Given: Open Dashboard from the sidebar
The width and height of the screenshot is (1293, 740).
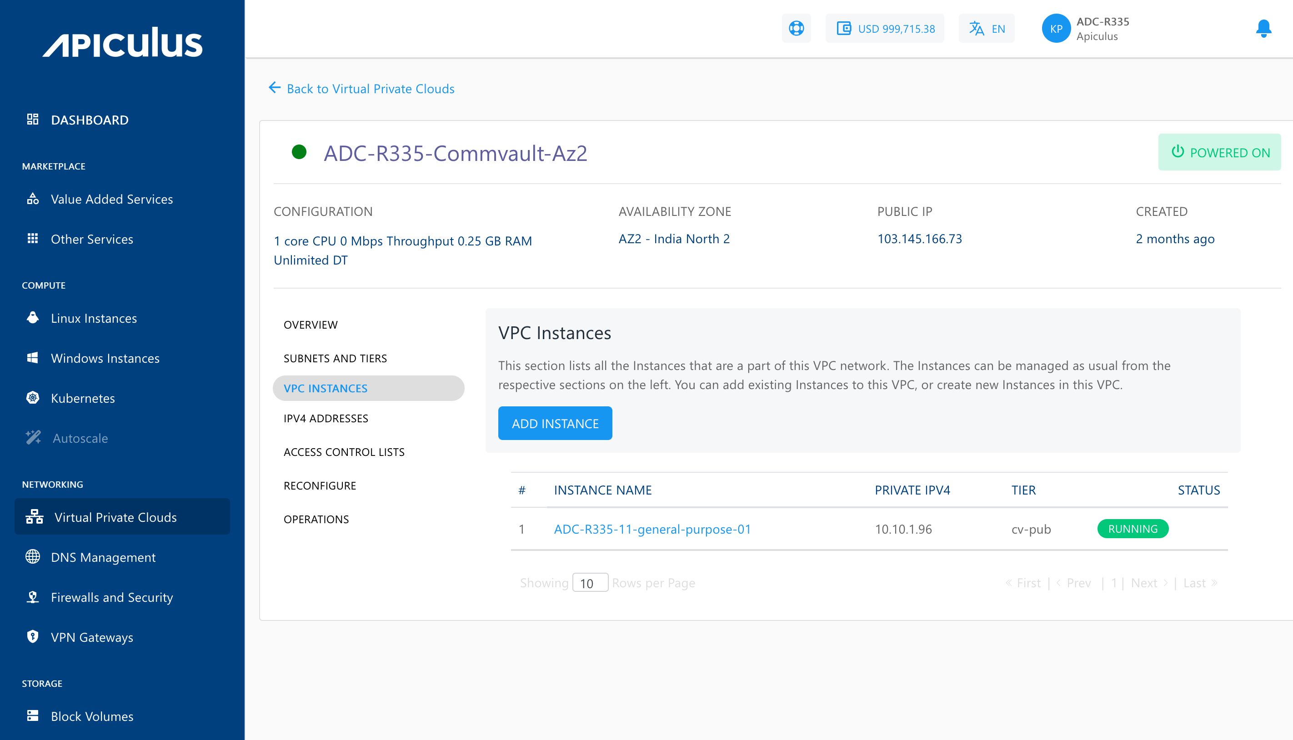Looking at the screenshot, I should (x=89, y=120).
